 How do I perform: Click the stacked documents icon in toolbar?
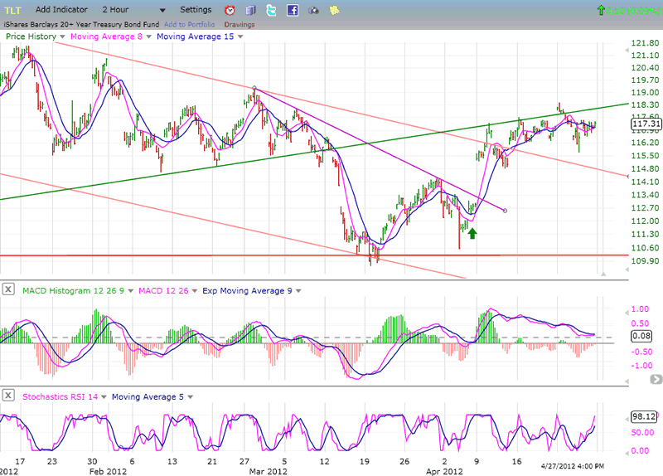[x=250, y=10]
